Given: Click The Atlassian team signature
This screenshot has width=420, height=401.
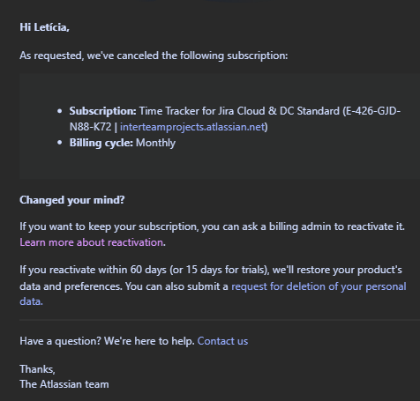Looking at the screenshot, I should (x=64, y=384).
